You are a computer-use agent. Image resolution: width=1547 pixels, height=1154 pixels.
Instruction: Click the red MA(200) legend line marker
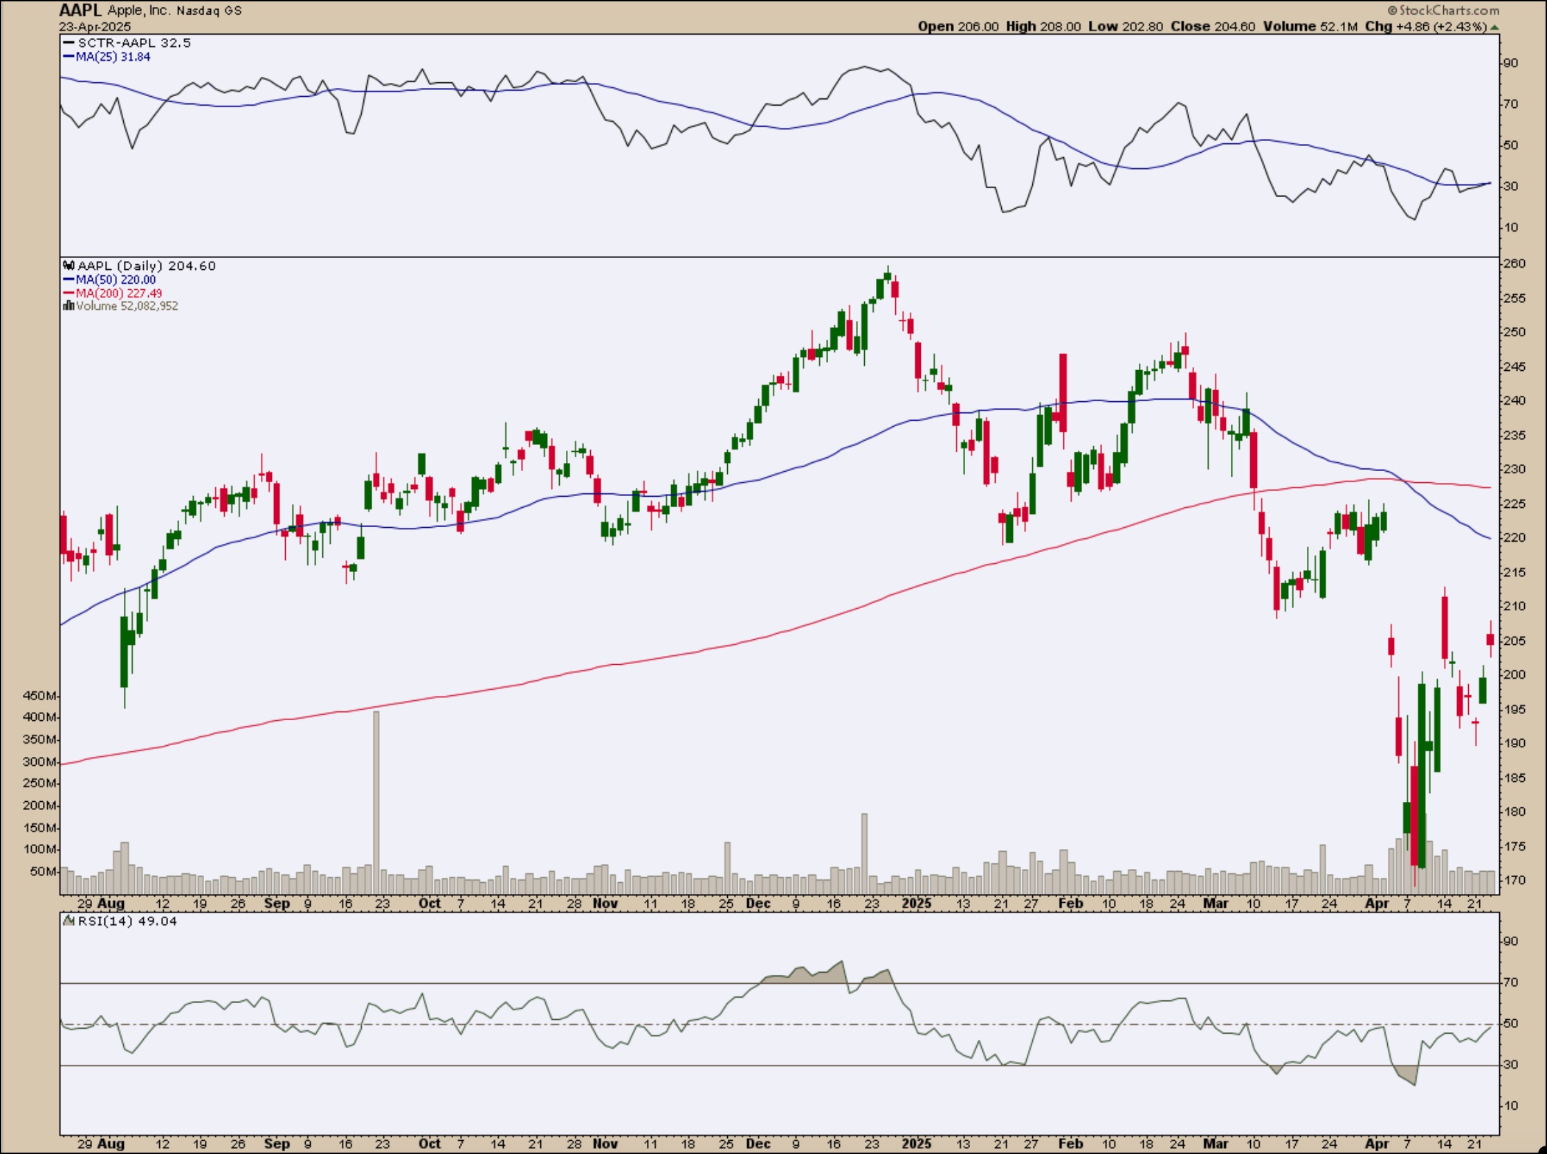(x=69, y=293)
